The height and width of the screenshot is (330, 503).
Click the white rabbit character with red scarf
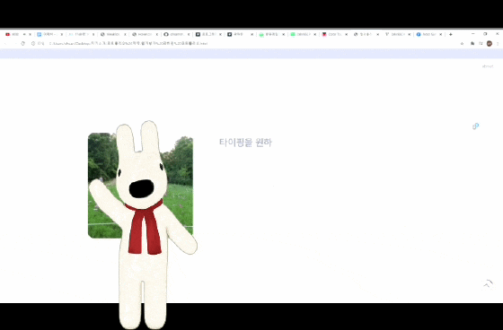point(143,224)
